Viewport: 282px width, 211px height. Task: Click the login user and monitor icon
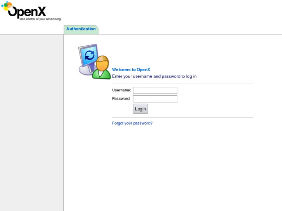(94, 62)
